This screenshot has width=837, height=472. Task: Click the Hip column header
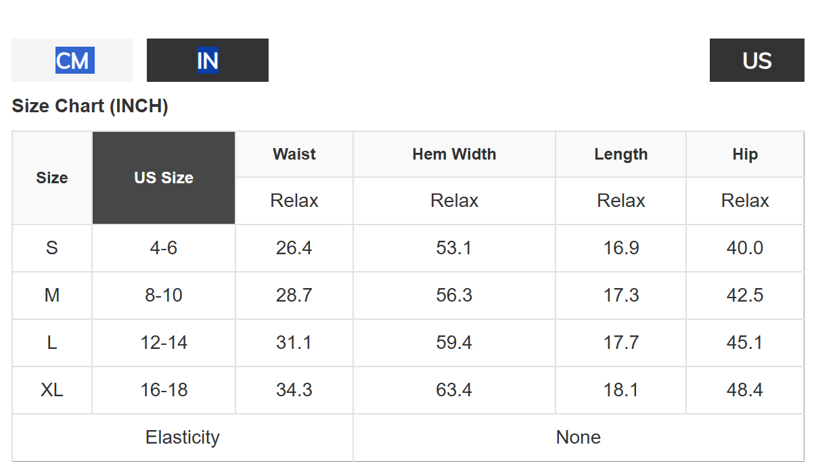745,154
